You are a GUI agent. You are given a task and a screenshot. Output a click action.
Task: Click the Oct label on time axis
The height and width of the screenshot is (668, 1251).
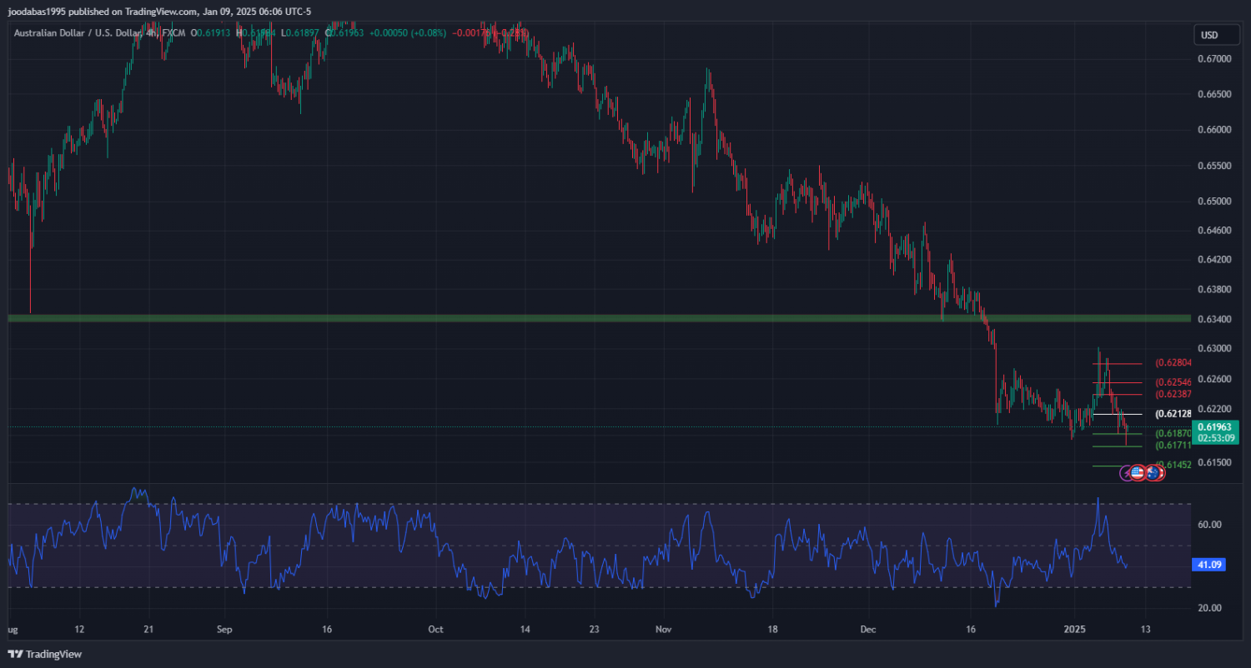[x=434, y=629]
